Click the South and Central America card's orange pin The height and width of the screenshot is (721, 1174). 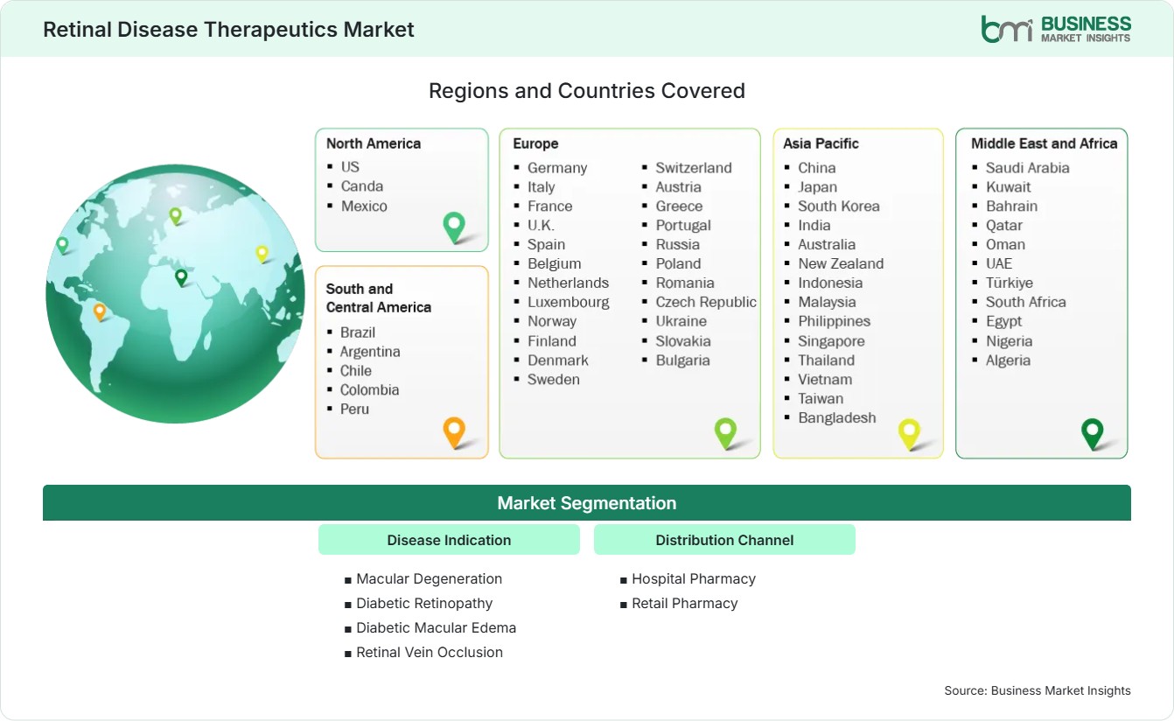tap(454, 432)
